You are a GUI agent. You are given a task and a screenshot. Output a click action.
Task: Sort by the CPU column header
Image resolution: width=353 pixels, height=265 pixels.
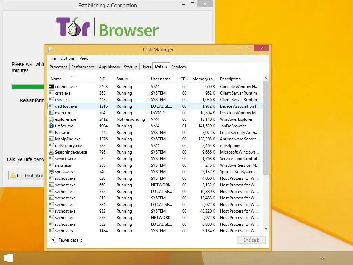click(183, 79)
